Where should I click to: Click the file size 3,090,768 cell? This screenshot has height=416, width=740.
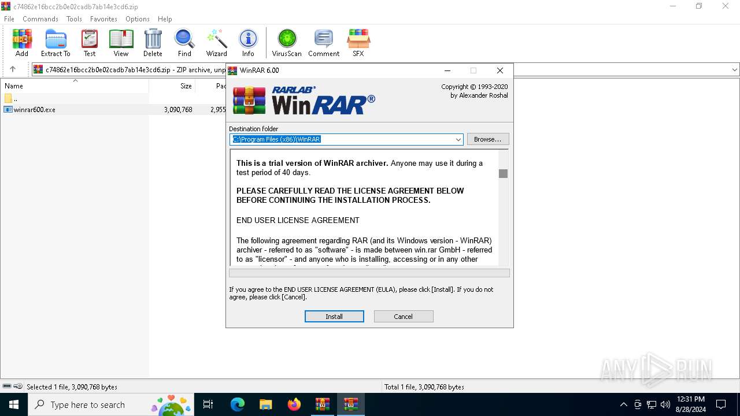click(178, 109)
